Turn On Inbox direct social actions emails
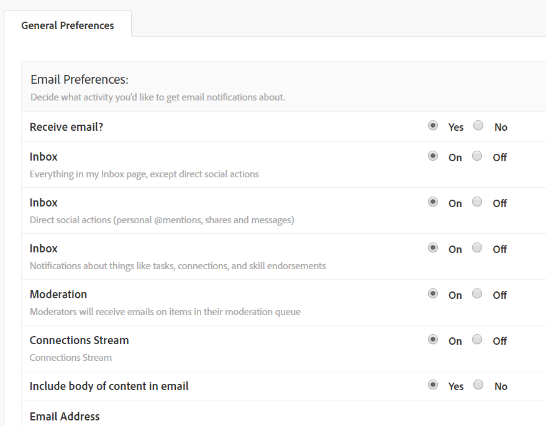This screenshot has height=426, width=546. coord(433,202)
